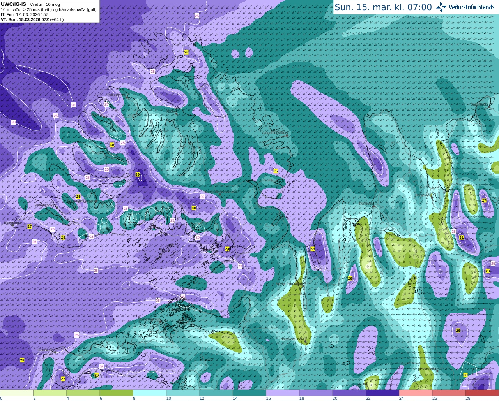Click the Bolungarvík station marker
Screen dimensions: 499x401
tap(127, 97)
